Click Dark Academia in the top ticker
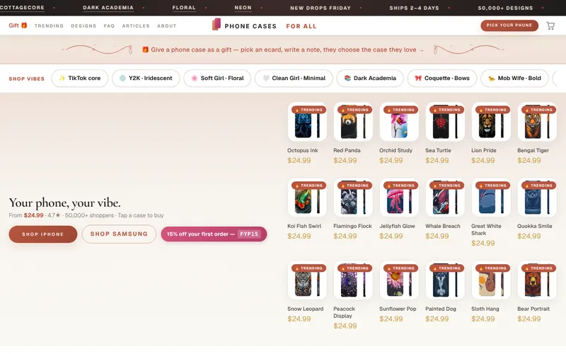The height and width of the screenshot is (354, 566). pos(108,8)
